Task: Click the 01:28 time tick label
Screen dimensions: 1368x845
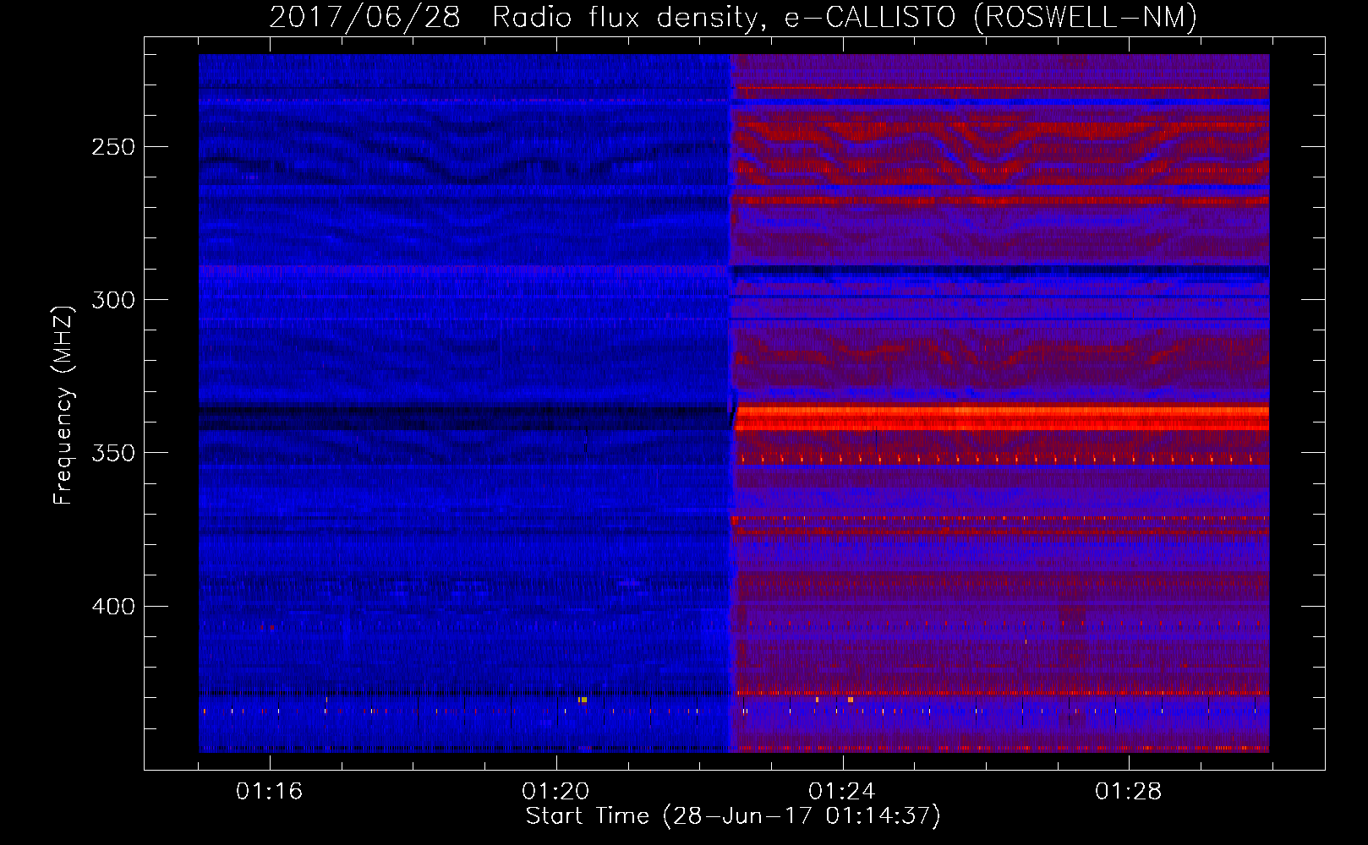Action: point(1129,792)
